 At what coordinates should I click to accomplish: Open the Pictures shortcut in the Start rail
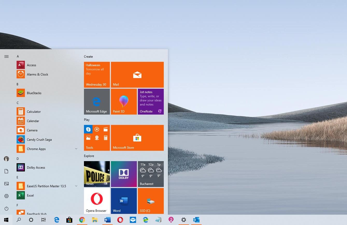pos(6,184)
